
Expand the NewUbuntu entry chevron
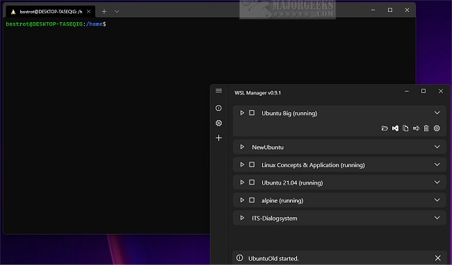click(x=437, y=147)
